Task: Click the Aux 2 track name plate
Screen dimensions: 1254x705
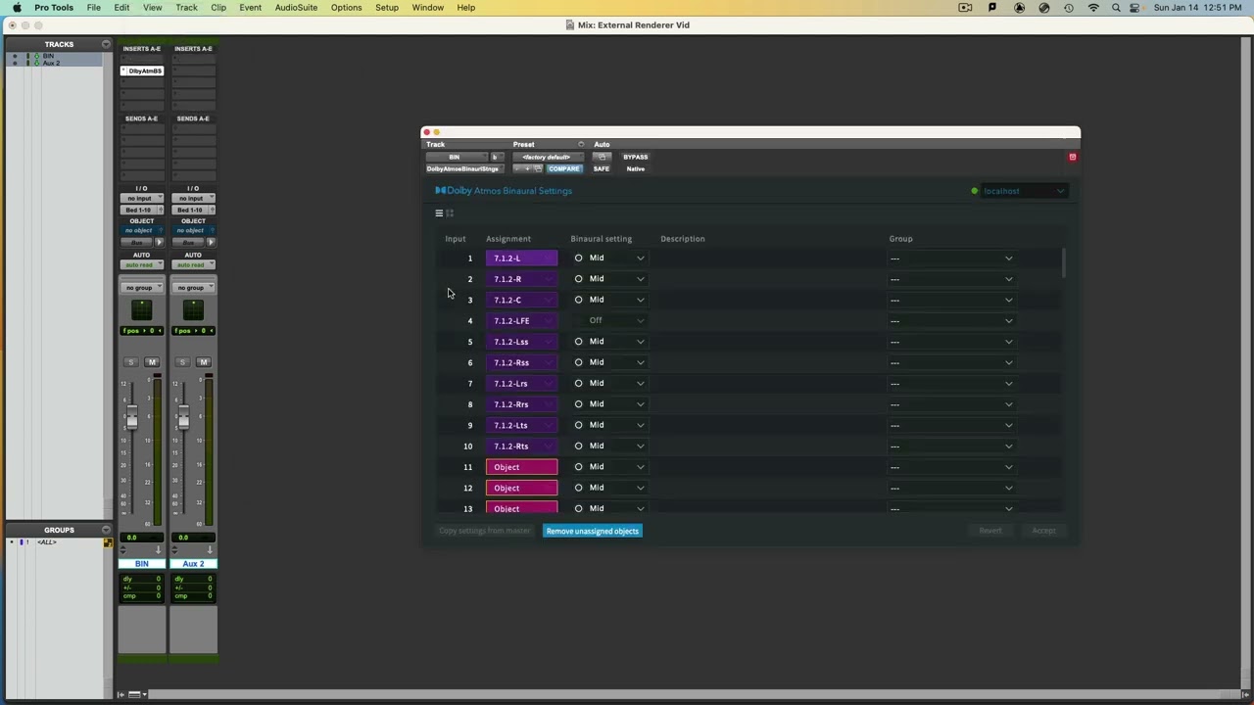Action: click(194, 564)
